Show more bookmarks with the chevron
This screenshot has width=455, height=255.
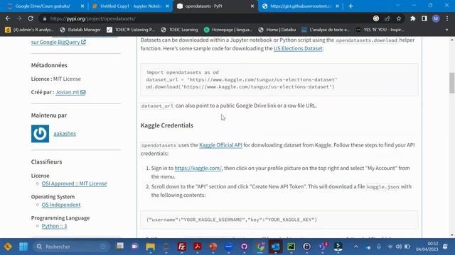point(446,30)
